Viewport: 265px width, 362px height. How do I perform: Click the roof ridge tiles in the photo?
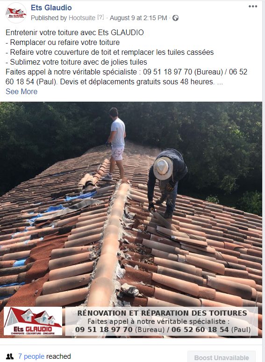click(x=108, y=243)
